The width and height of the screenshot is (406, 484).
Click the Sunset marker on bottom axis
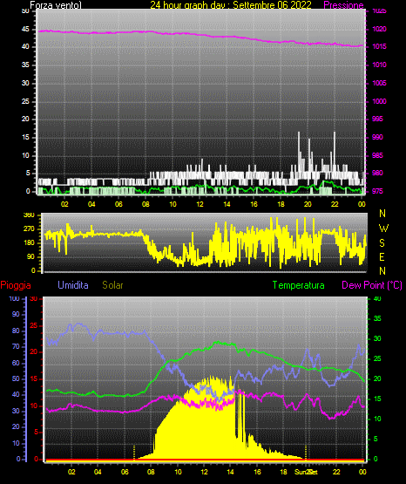pos(306,472)
